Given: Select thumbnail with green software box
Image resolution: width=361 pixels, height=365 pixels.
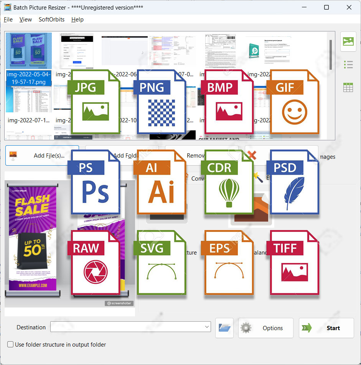Looking at the screenshot, I should click(x=269, y=50).
